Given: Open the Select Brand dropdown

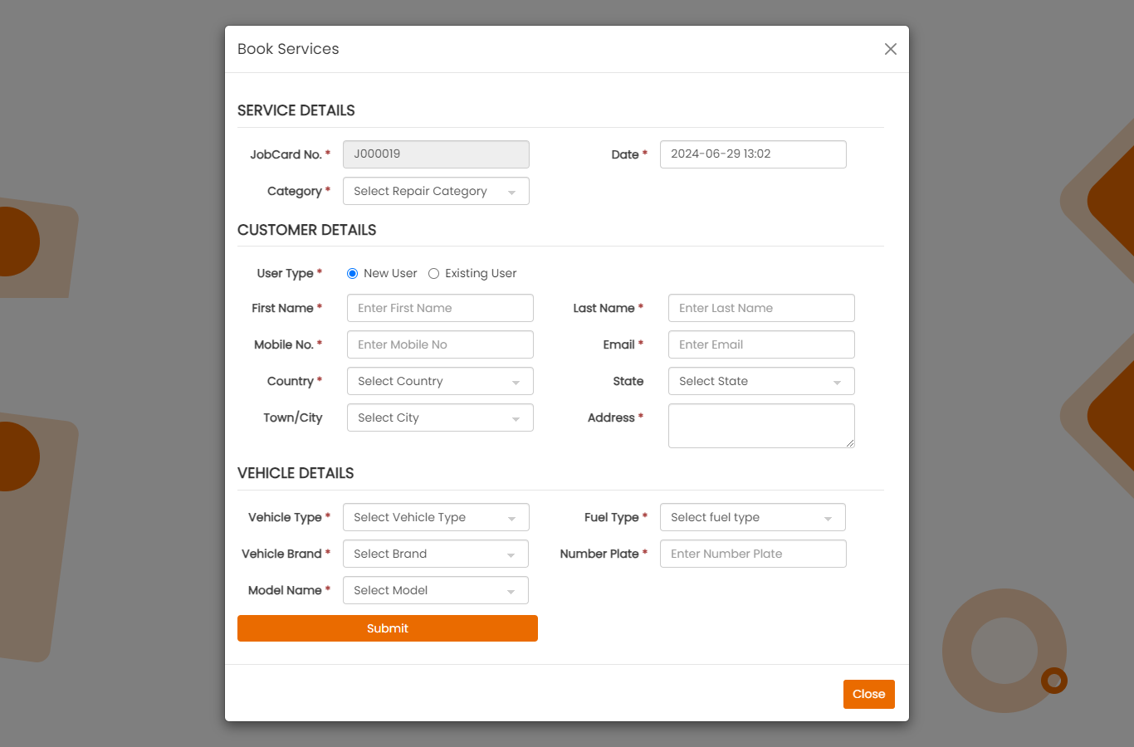Looking at the screenshot, I should pos(436,554).
